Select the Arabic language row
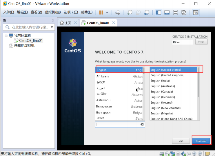This screenshot has width=215, height=156. [x=119, y=88]
